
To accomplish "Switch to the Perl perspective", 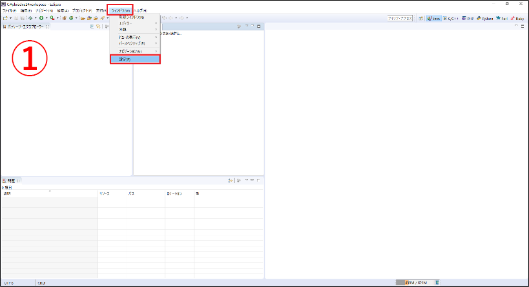I will [x=504, y=19].
